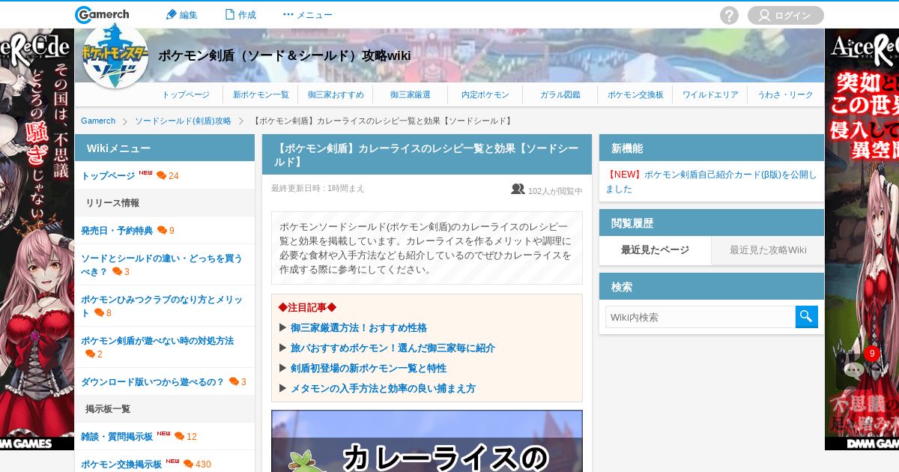Click the Gamerch logo
The width and height of the screenshot is (899, 472).
coord(102,14)
